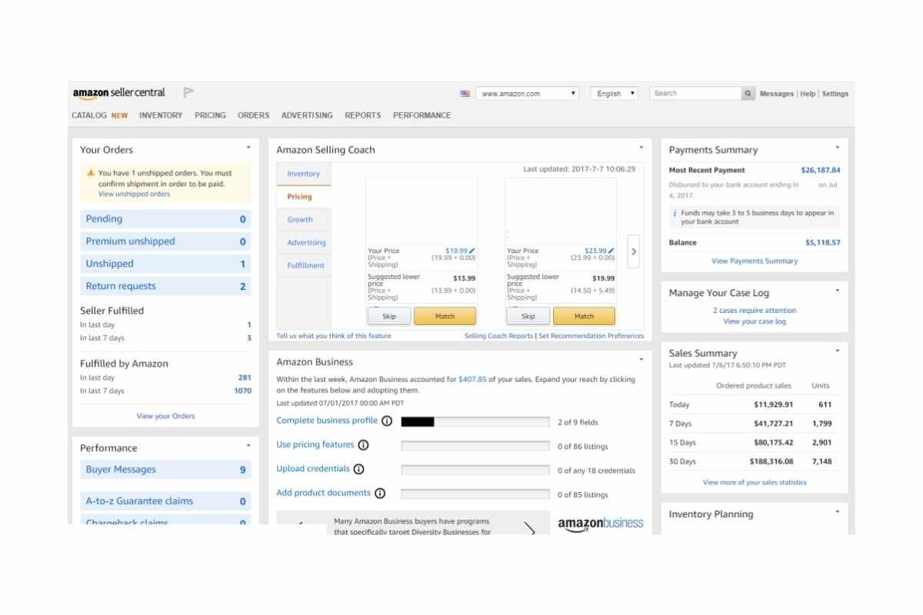Click the search magnifier icon
The height and width of the screenshot is (615, 923).
click(x=748, y=94)
